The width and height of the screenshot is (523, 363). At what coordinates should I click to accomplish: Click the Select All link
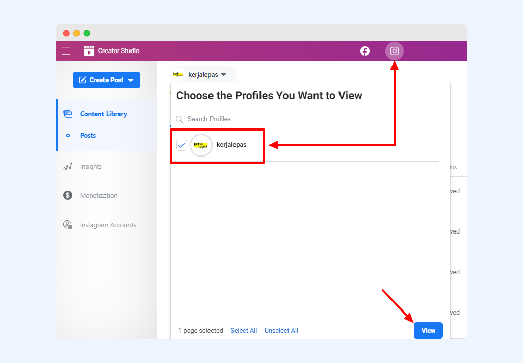244,331
